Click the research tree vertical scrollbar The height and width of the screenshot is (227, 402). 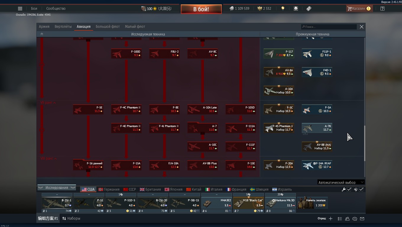[x=364, y=143]
